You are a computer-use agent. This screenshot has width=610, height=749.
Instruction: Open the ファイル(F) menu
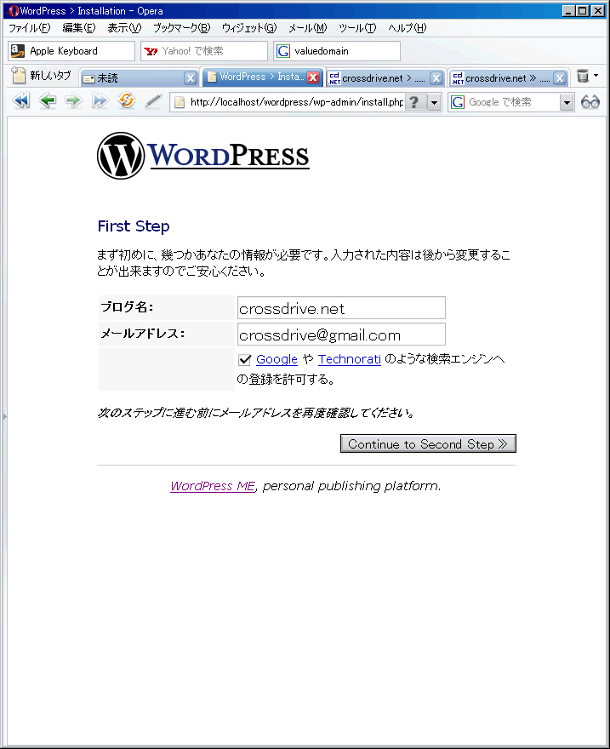(30, 28)
